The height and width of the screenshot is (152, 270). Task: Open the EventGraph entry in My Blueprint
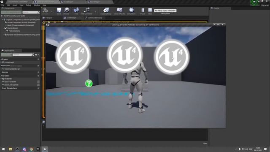pos(9,62)
